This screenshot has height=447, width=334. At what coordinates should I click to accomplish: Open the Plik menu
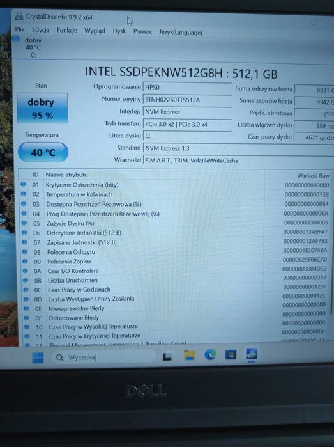20,29
